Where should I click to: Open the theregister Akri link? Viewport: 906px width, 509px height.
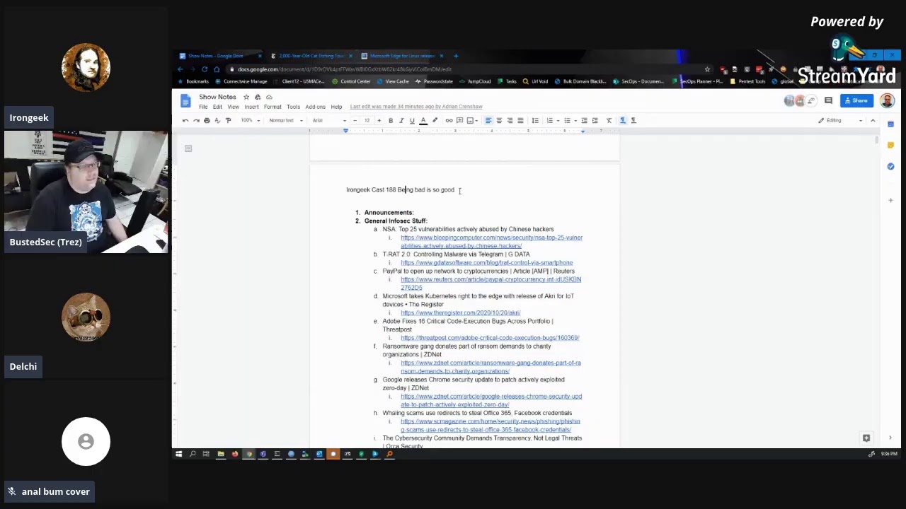pos(460,312)
